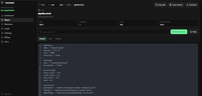This screenshot has width=202, height=96.
Task: Navigate to configs breadcrumb folder
Action: 68,5
